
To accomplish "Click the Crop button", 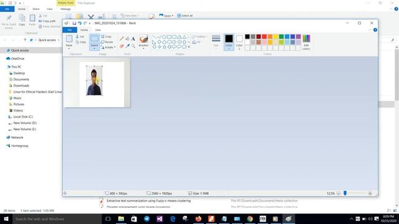I will point(106,37).
